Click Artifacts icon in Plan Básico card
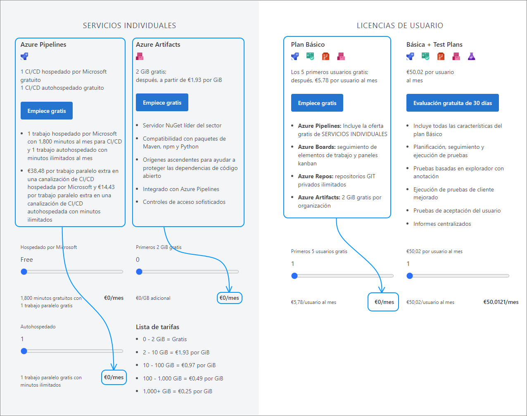The image size is (527, 416). [341, 56]
